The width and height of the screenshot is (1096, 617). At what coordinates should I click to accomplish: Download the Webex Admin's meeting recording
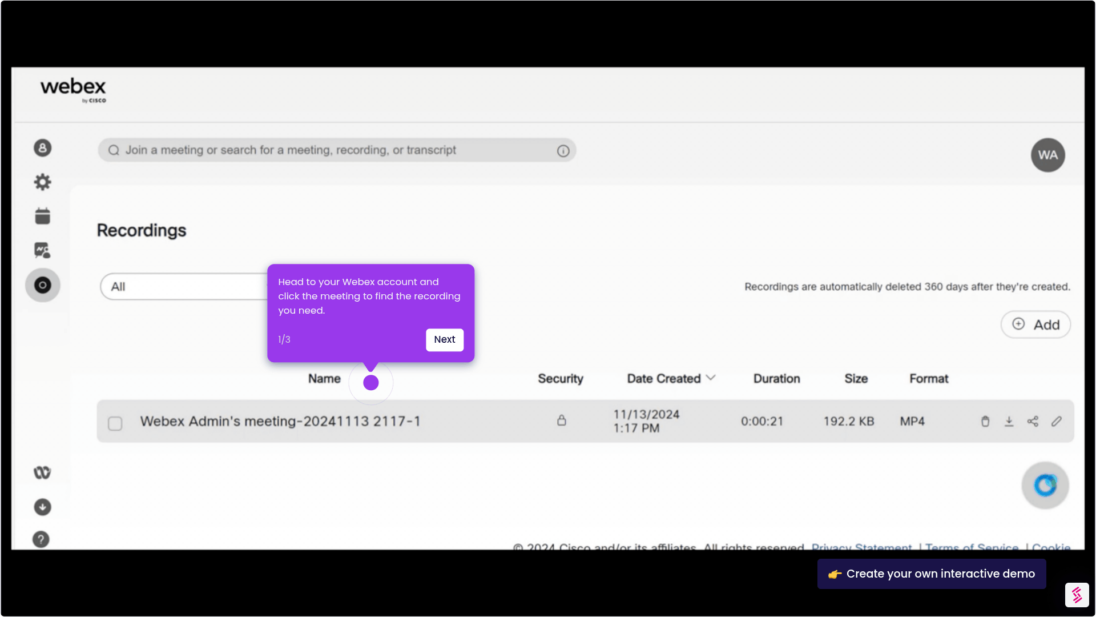tap(1009, 422)
